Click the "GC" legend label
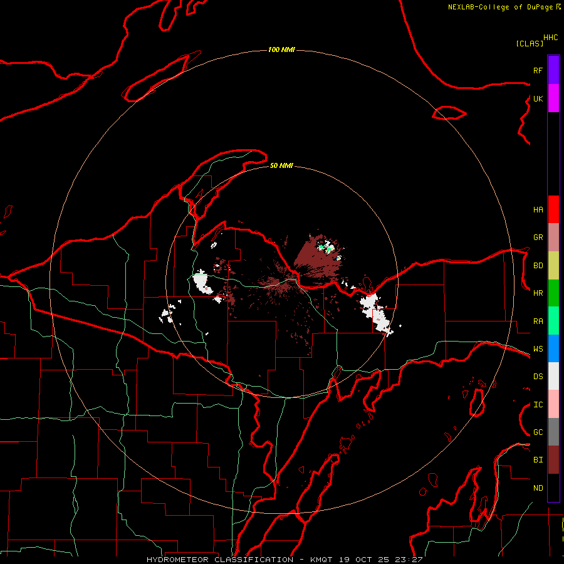564x564 pixels. (538, 432)
